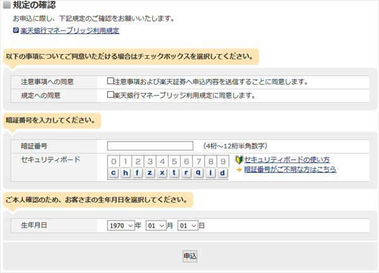Click security board key h
The width and height of the screenshot is (379, 273).
[126, 173]
